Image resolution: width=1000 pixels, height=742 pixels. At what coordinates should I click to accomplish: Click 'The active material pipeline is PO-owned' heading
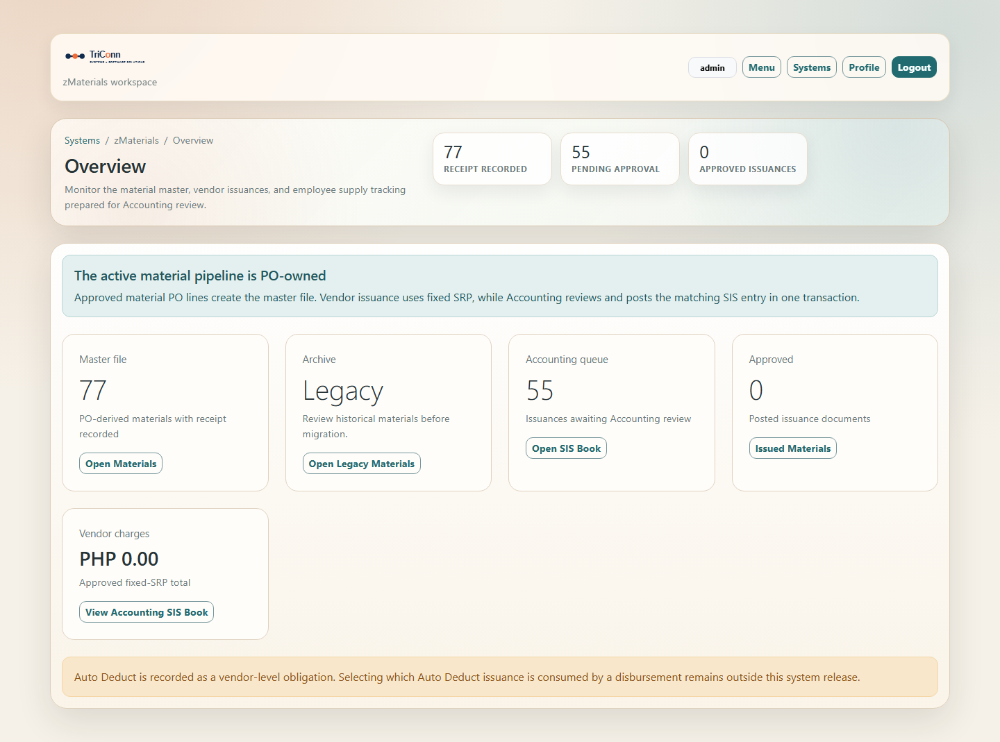[x=200, y=276]
